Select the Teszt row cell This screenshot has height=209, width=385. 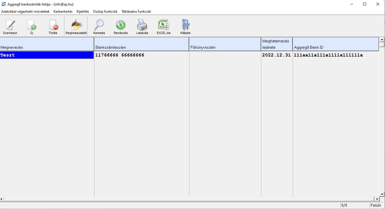pyautogui.click(x=47, y=55)
